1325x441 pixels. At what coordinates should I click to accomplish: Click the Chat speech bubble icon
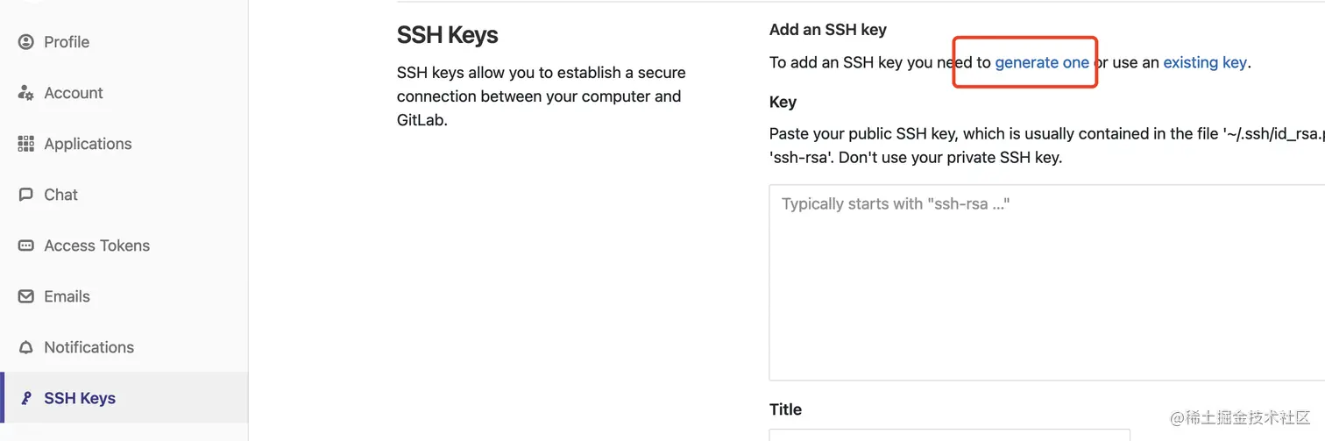click(x=26, y=195)
